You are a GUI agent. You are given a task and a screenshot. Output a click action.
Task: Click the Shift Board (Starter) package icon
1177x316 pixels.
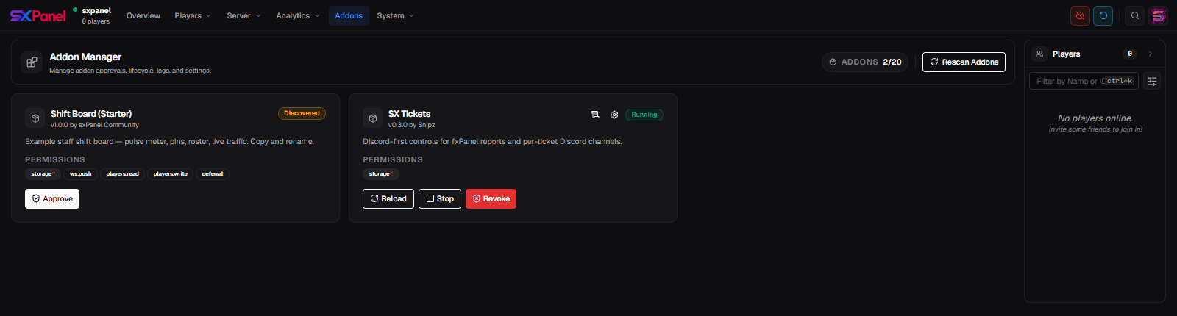point(35,118)
